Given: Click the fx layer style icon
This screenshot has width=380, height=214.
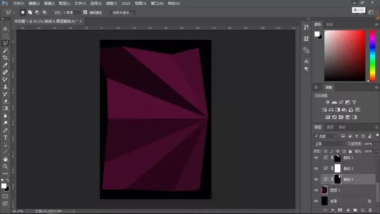Looking at the screenshot, I should tap(332, 210).
